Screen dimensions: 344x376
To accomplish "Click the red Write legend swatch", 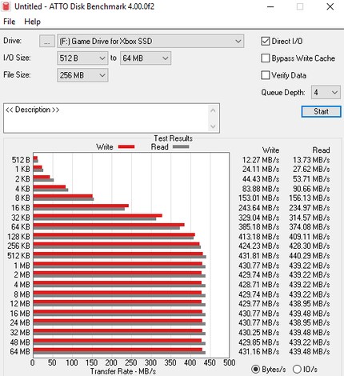I will [x=126, y=146].
